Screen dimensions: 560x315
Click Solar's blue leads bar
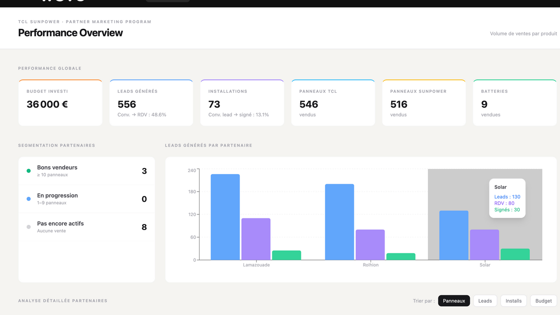click(454, 235)
